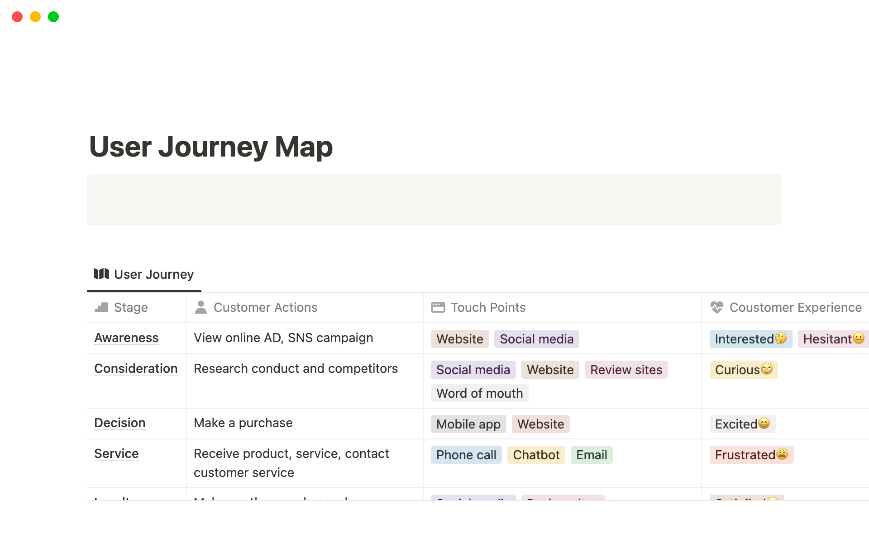Click the empty callout block under title
This screenshot has height=543, width=869.
pos(434,200)
